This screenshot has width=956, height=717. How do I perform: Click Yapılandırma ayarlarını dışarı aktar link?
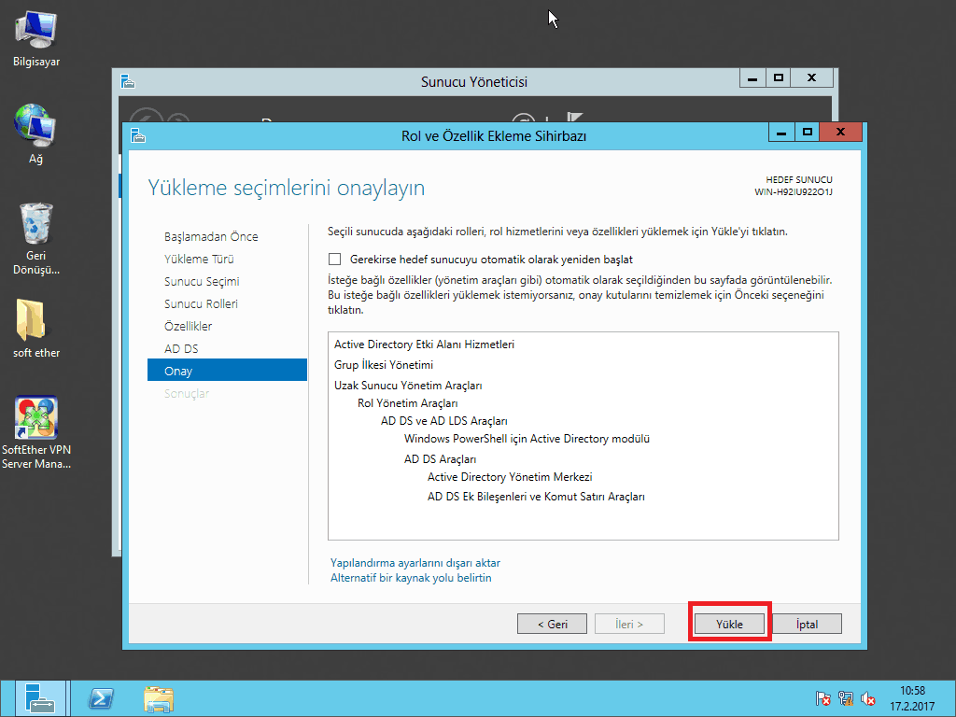click(x=415, y=563)
